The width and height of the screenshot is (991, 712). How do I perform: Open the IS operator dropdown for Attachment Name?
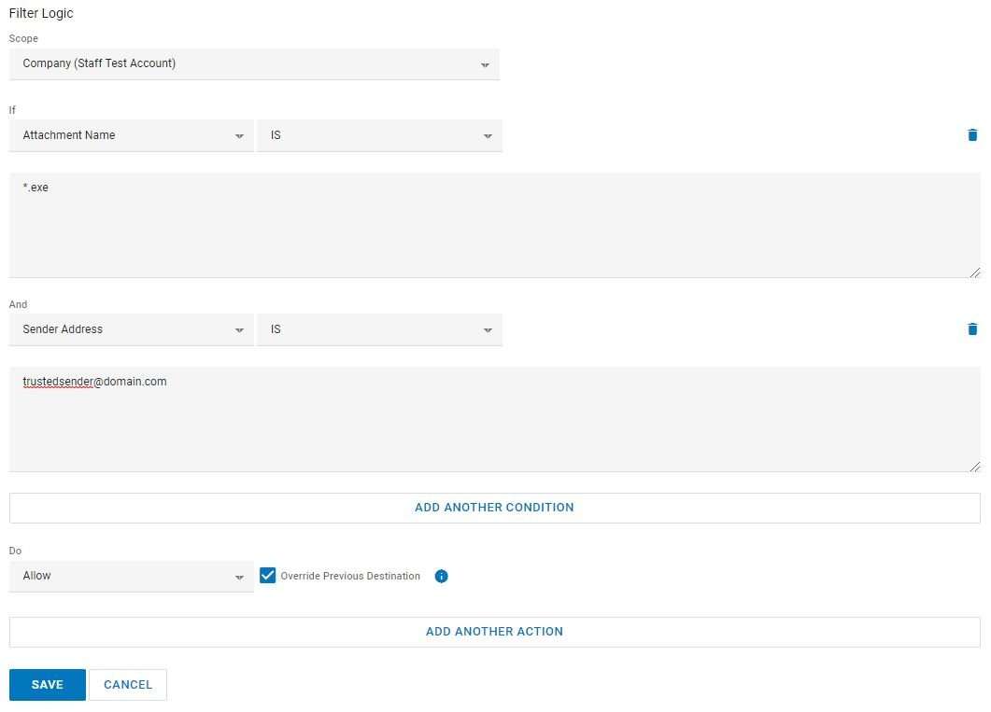(x=379, y=135)
